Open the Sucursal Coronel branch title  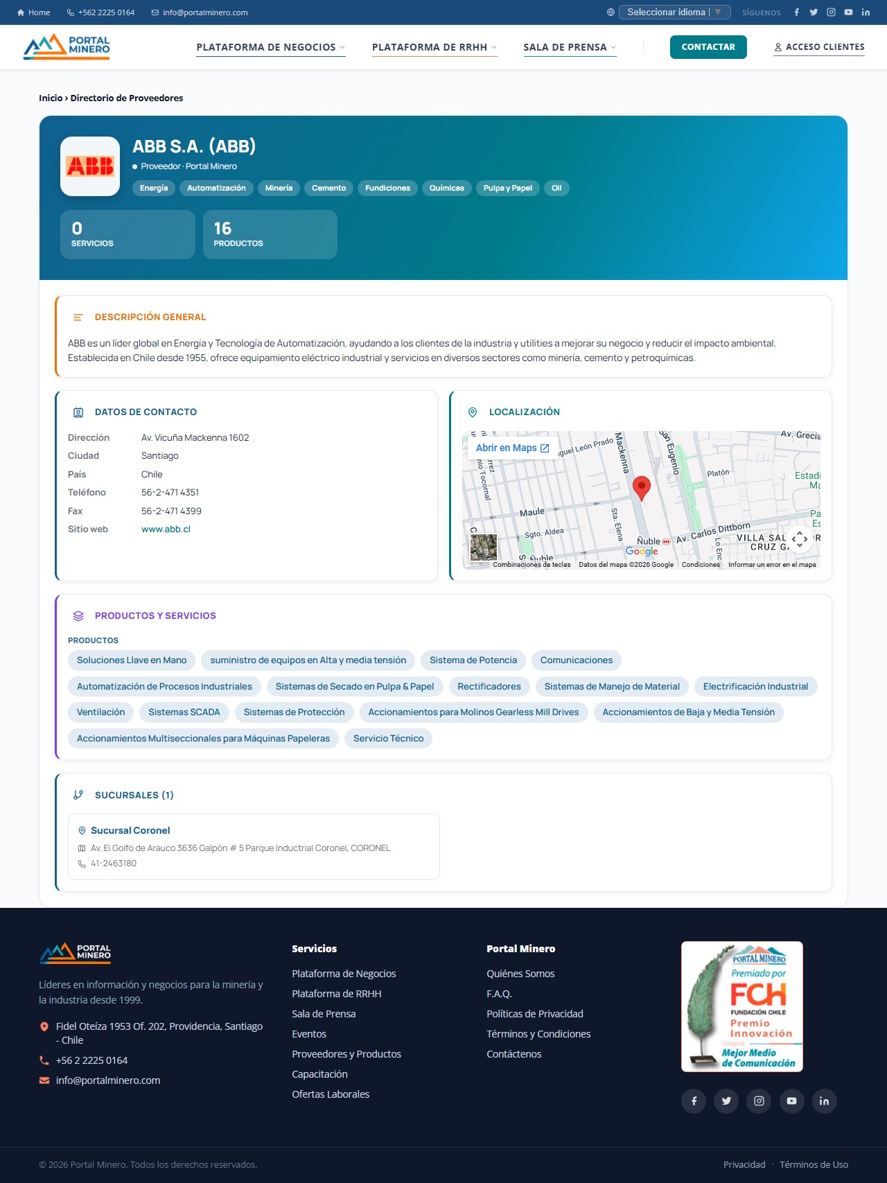click(x=130, y=830)
